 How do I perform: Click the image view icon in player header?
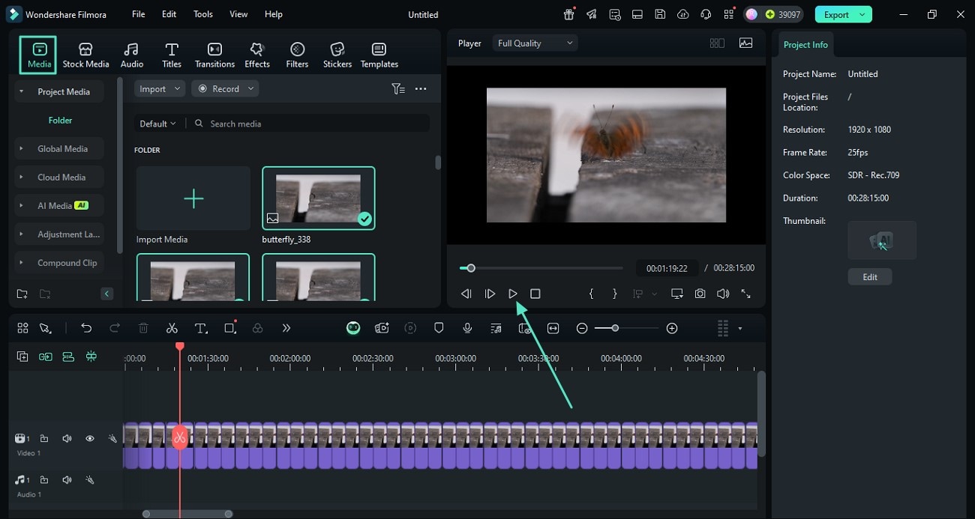745,43
